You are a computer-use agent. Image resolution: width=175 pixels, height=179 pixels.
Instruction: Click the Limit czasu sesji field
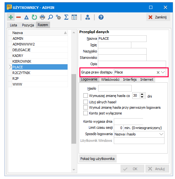119,128
